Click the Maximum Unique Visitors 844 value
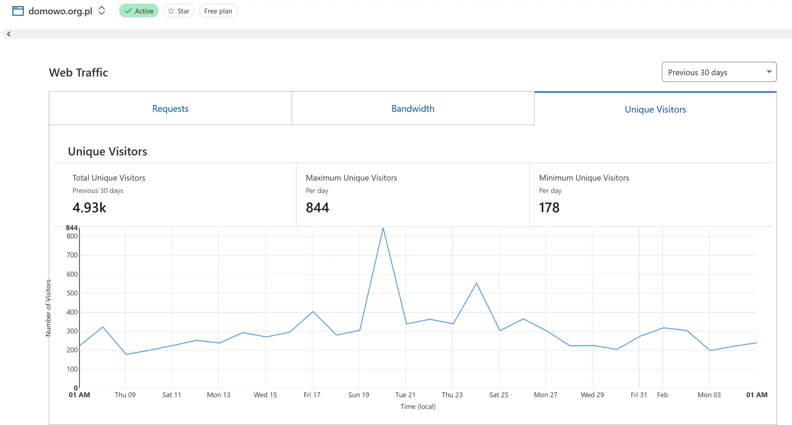This screenshot has width=792, height=425. point(317,207)
